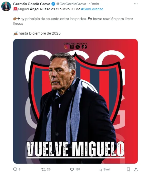Bookmark this tweet
This screenshot has width=141, height=173.
coord(128,169)
